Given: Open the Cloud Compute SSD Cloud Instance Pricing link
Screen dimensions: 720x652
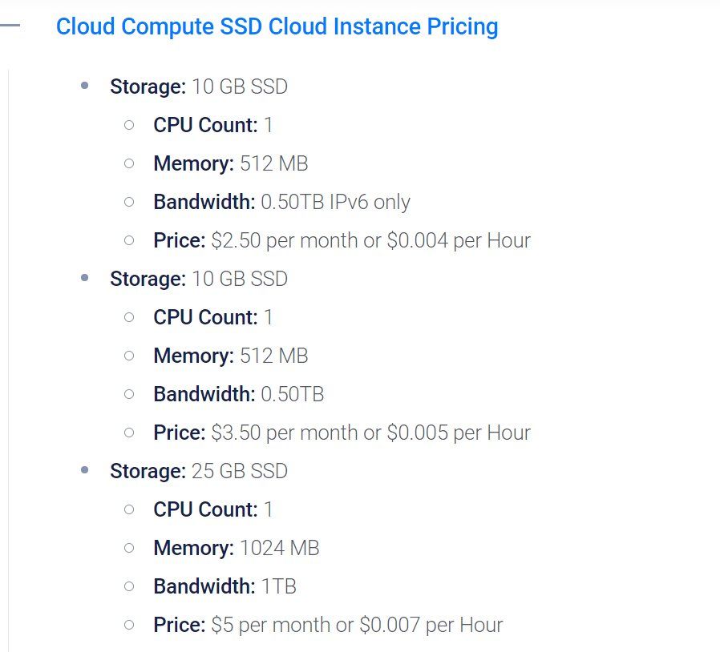Looking at the screenshot, I should click(x=277, y=26).
